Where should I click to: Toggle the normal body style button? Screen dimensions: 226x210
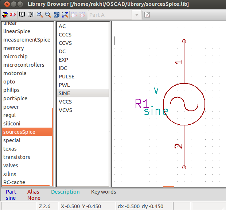point(74,15)
